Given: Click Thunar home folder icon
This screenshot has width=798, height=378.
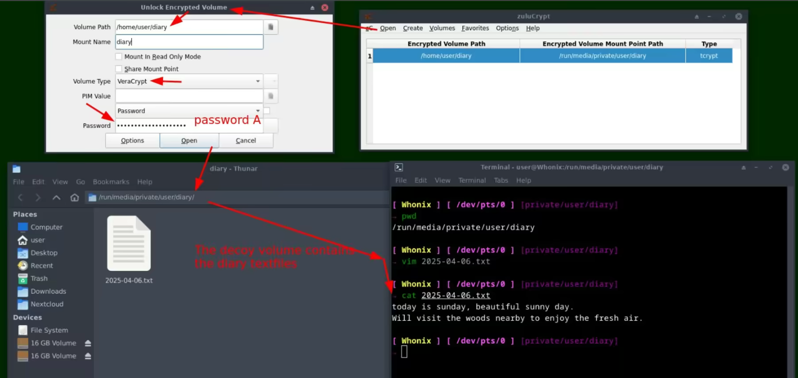Looking at the screenshot, I should [x=74, y=197].
